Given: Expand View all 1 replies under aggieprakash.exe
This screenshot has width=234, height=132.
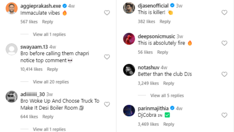Looking at the screenshot, I should [49, 34].
